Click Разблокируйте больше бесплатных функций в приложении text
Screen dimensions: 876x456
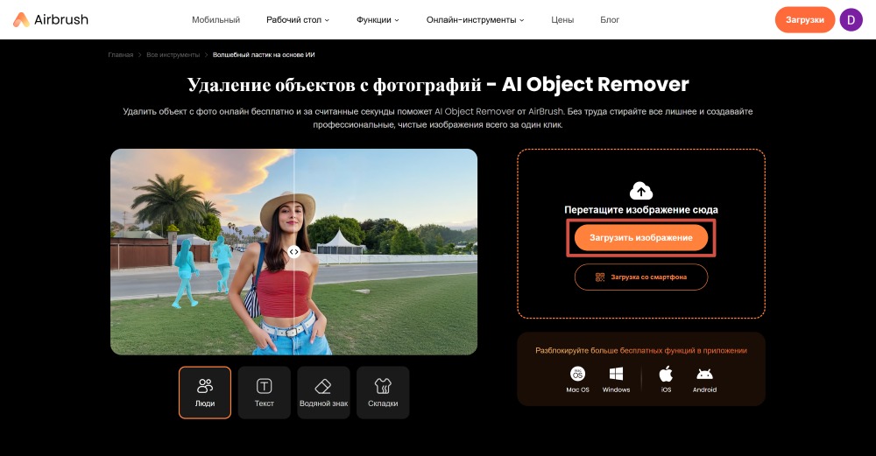tap(641, 350)
